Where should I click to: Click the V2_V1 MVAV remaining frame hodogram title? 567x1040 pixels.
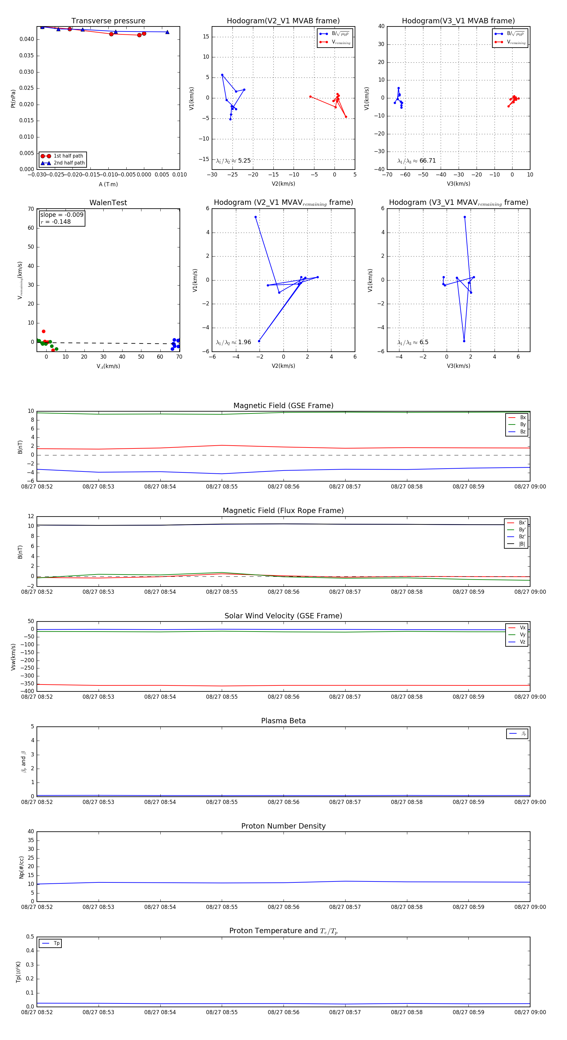click(283, 203)
